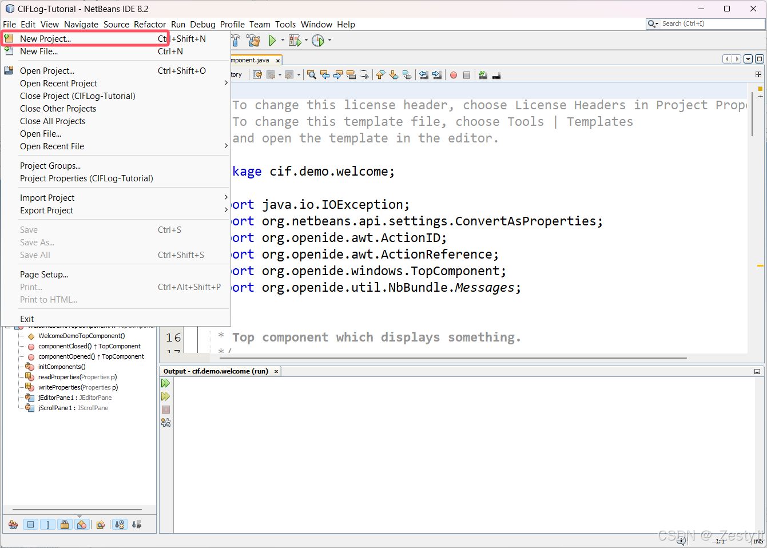Screen dimensions: 767x548
Task: Click the Search Ctrl+I field
Action: coord(709,23)
